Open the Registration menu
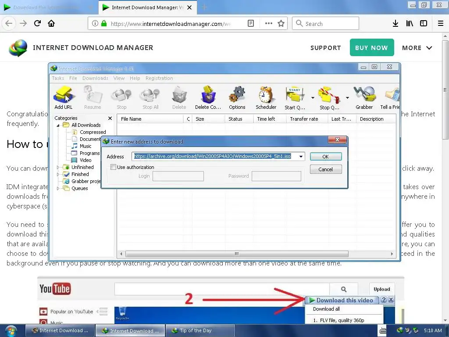Image resolution: width=449 pixels, height=337 pixels. click(159, 78)
